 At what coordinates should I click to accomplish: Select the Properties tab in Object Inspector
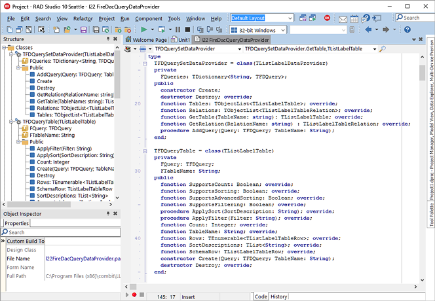pos(16,223)
